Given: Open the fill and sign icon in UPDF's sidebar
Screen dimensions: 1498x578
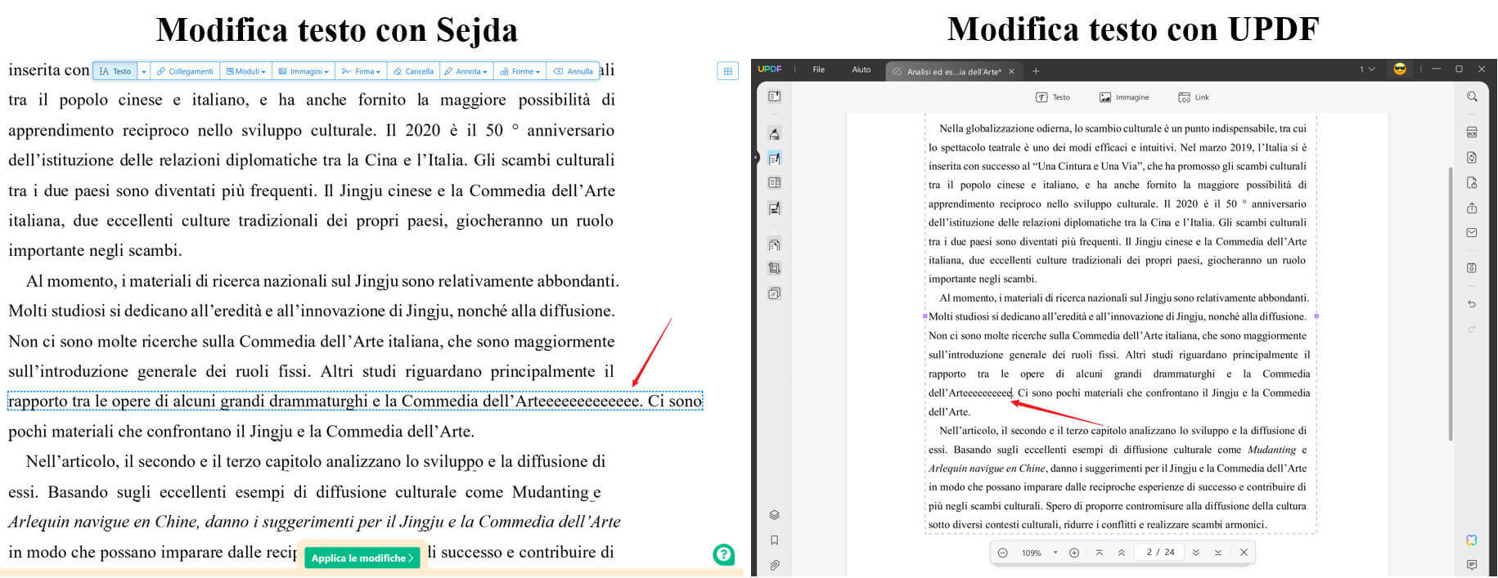Looking at the screenshot, I should (x=774, y=208).
